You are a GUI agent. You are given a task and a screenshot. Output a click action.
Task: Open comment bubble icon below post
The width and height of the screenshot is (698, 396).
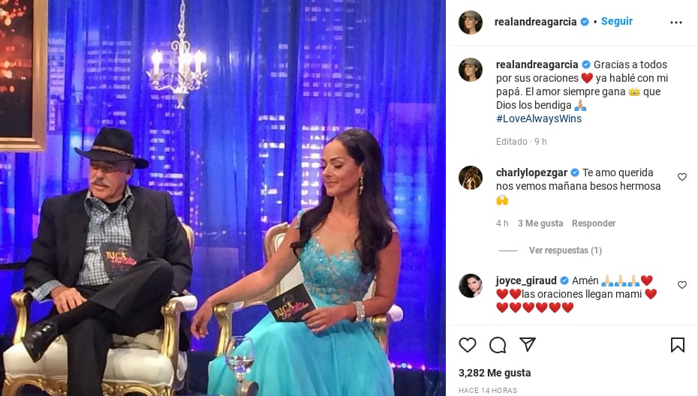[x=498, y=345]
